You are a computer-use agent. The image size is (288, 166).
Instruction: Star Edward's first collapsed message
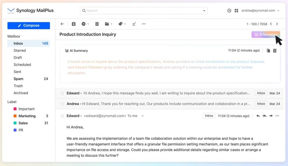(62, 94)
